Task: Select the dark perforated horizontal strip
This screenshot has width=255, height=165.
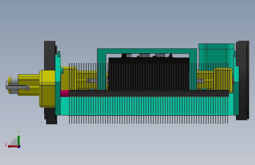Action: [x=149, y=93]
